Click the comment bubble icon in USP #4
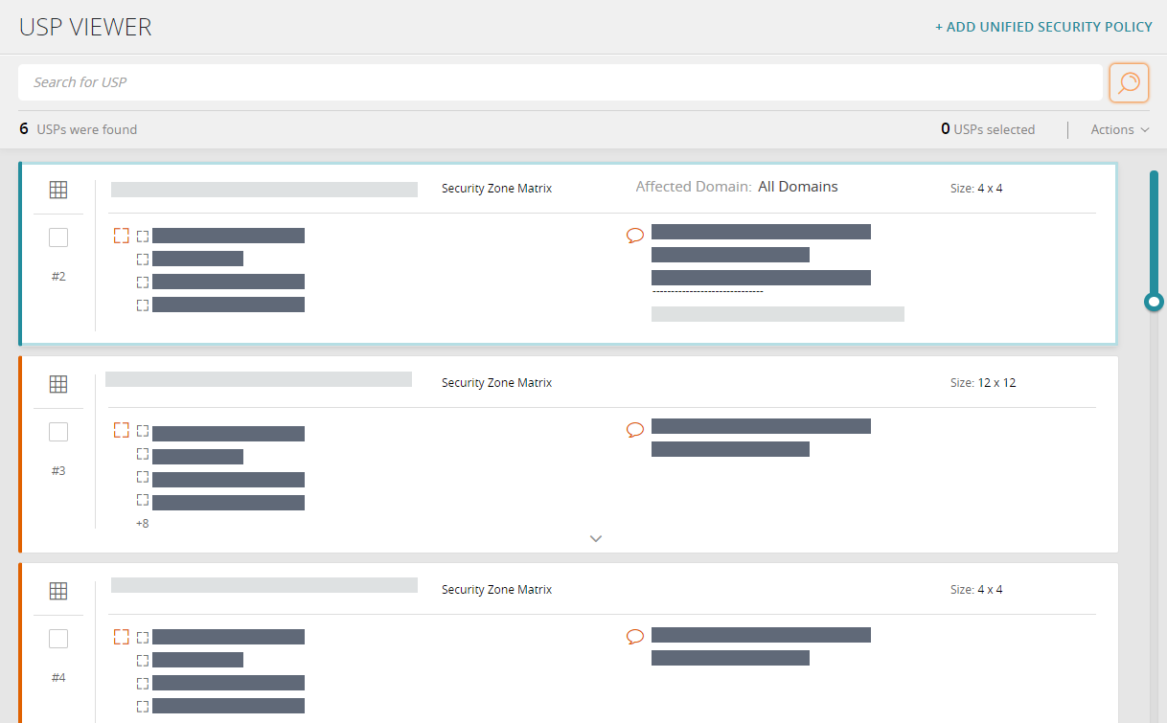 pos(634,637)
